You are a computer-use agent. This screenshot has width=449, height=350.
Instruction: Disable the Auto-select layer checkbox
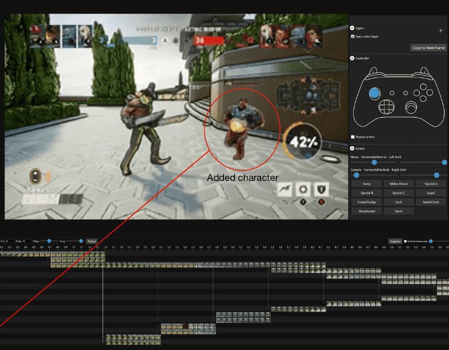coord(353,36)
